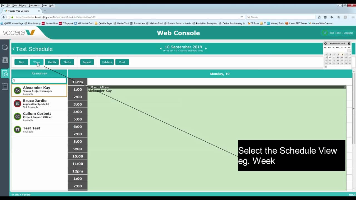Viewport: 356px width, 200px height.
Task: Open the browser Help menu
Action: (52, 5)
